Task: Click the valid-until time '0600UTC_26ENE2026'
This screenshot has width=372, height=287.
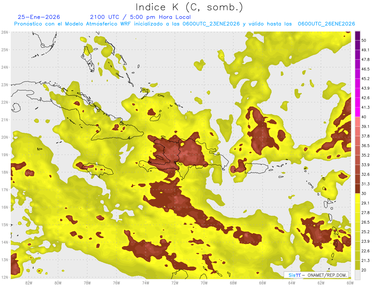Action: point(326,24)
